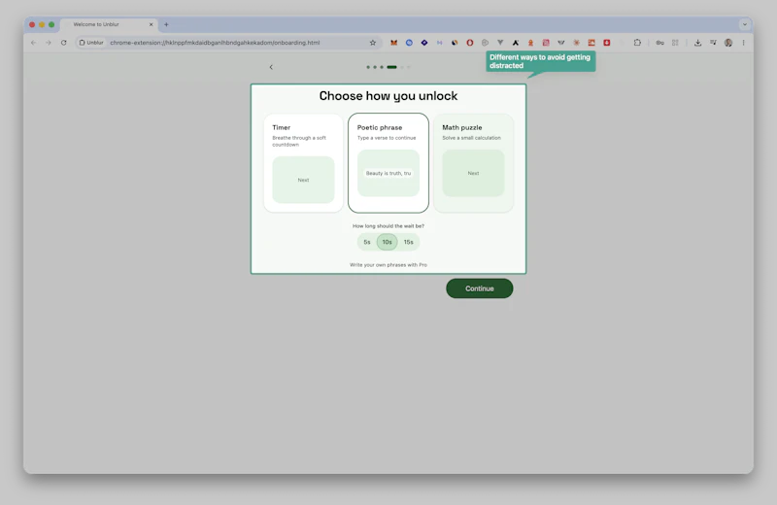Image resolution: width=777 pixels, height=505 pixels.
Task: Open the password key icon in toolbar
Action: pos(660,43)
